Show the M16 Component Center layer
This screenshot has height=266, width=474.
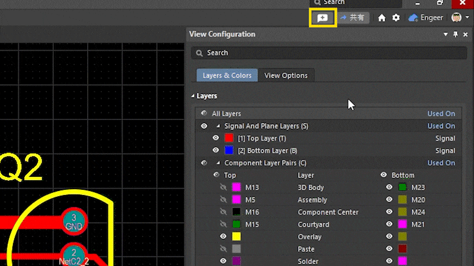click(x=223, y=212)
